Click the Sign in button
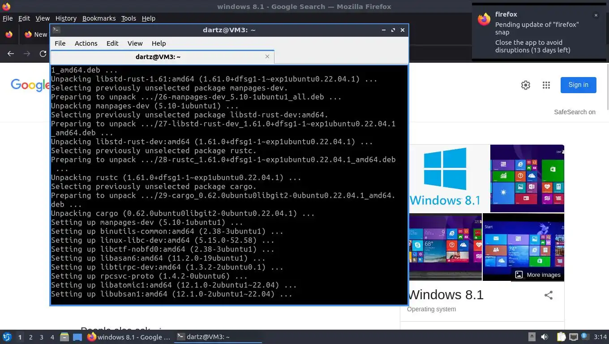The height and width of the screenshot is (344, 609). coord(579,85)
